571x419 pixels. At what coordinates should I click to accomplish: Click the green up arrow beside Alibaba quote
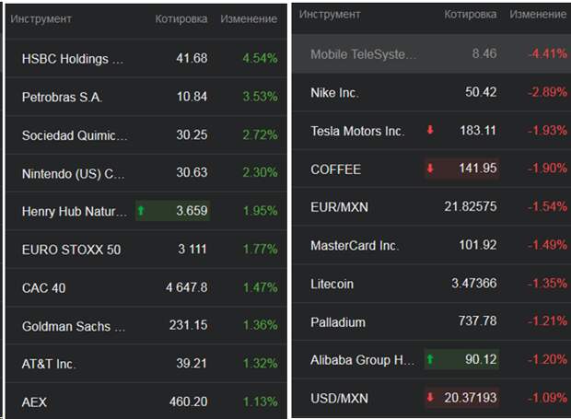click(430, 359)
